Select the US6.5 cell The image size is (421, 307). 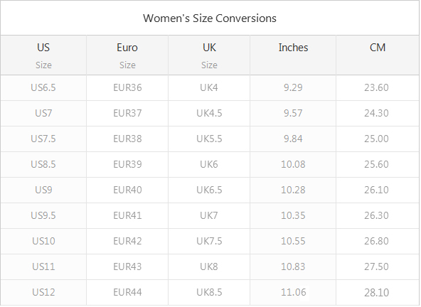pyautogui.click(x=43, y=87)
